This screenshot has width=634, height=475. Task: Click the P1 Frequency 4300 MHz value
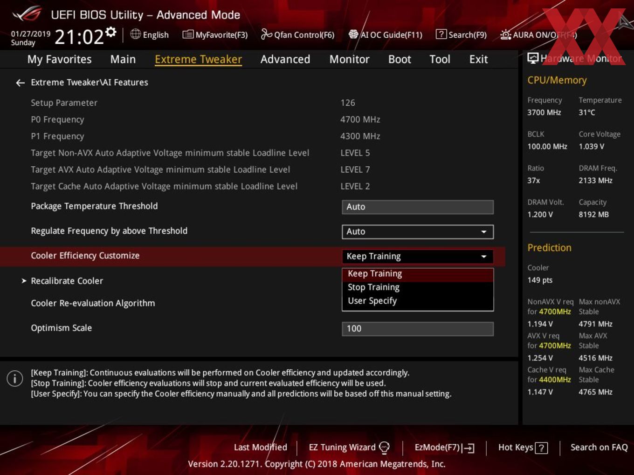[360, 136]
